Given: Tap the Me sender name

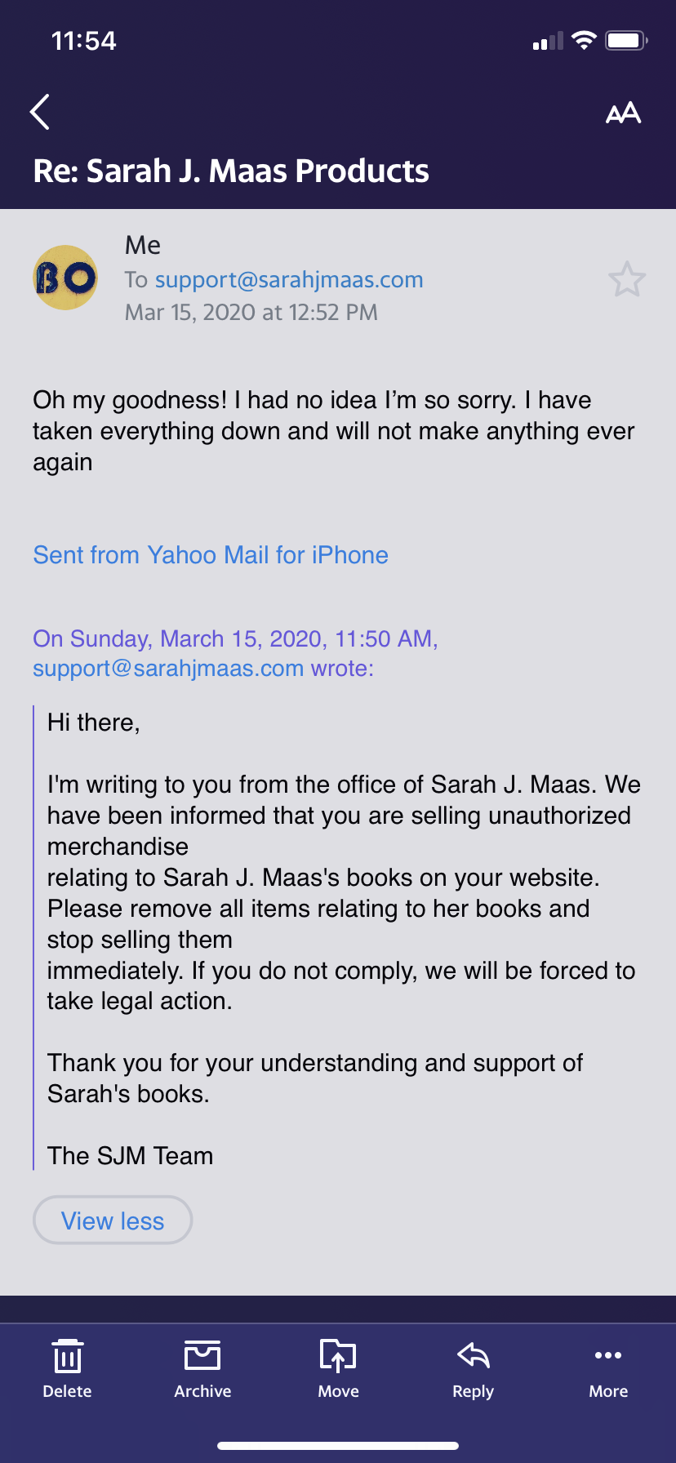Looking at the screenshot, I should 143,245.
